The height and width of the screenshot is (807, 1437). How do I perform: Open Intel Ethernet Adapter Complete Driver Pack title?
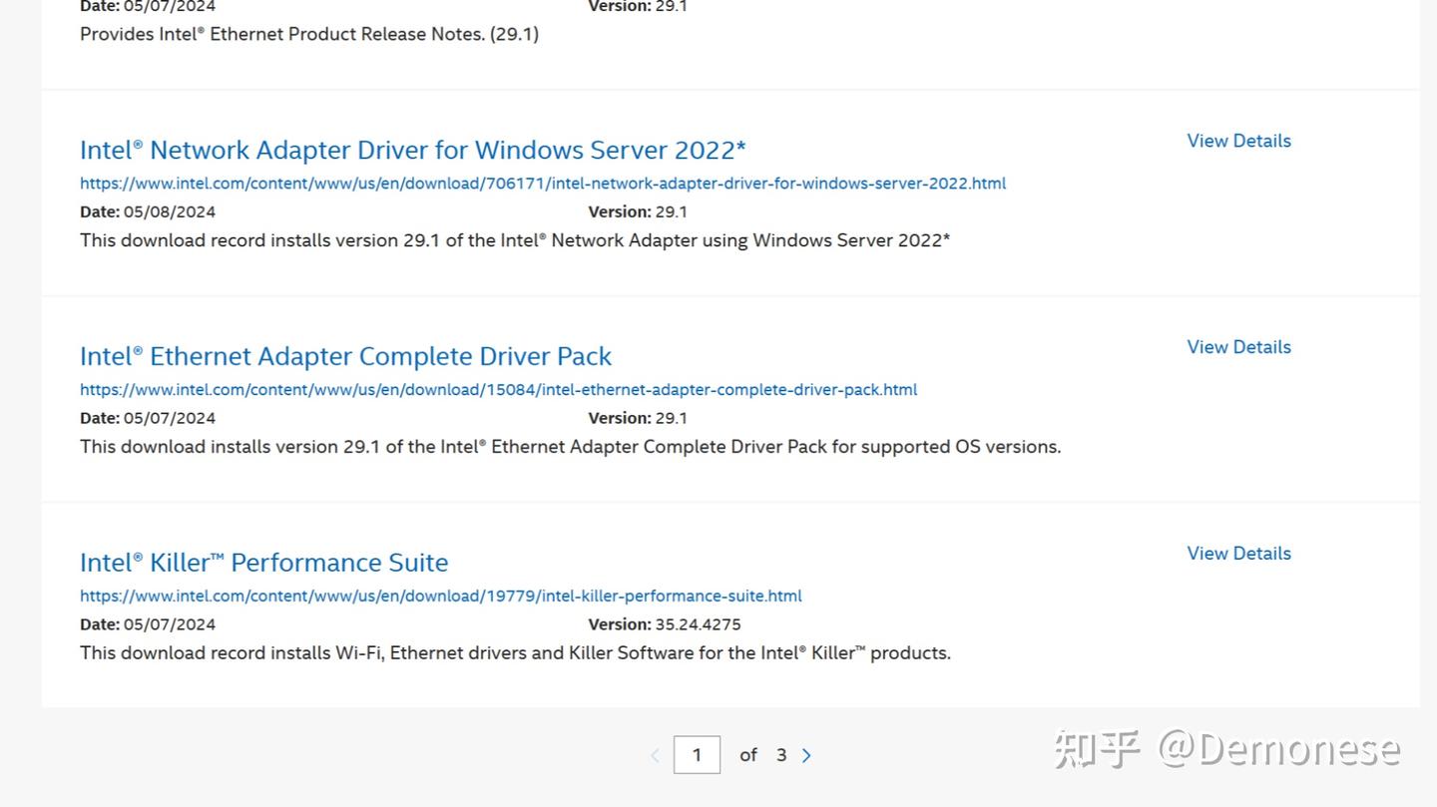[345, 356]
